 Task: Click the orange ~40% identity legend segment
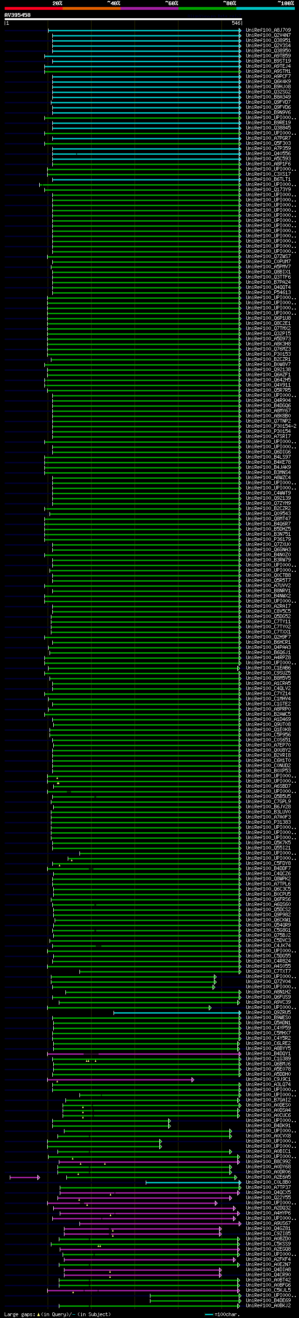[x=92, y=9]
